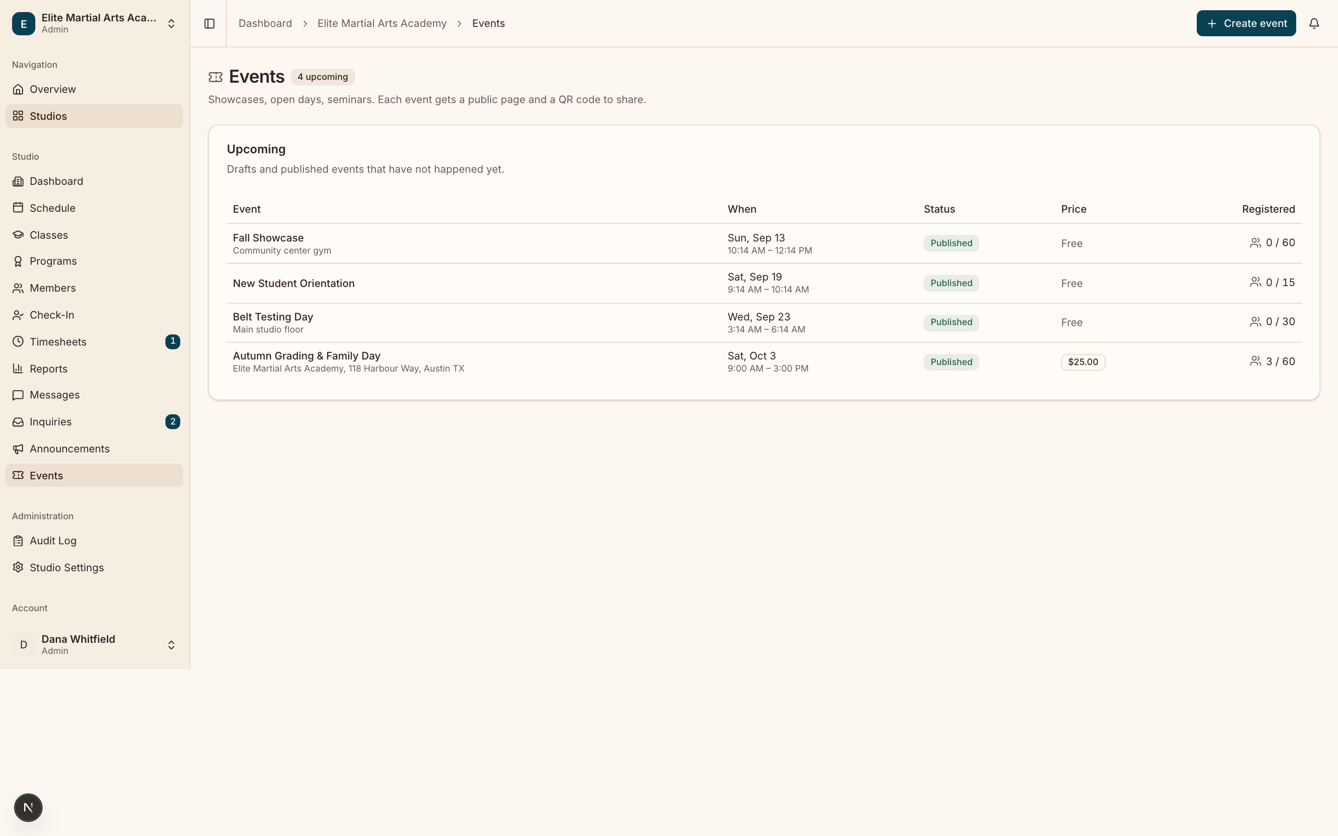Viewport: 1338px width, 836px height.
Task: Click Elite Martial Arts Academy breadcrumb
Action: coord(382,23)
